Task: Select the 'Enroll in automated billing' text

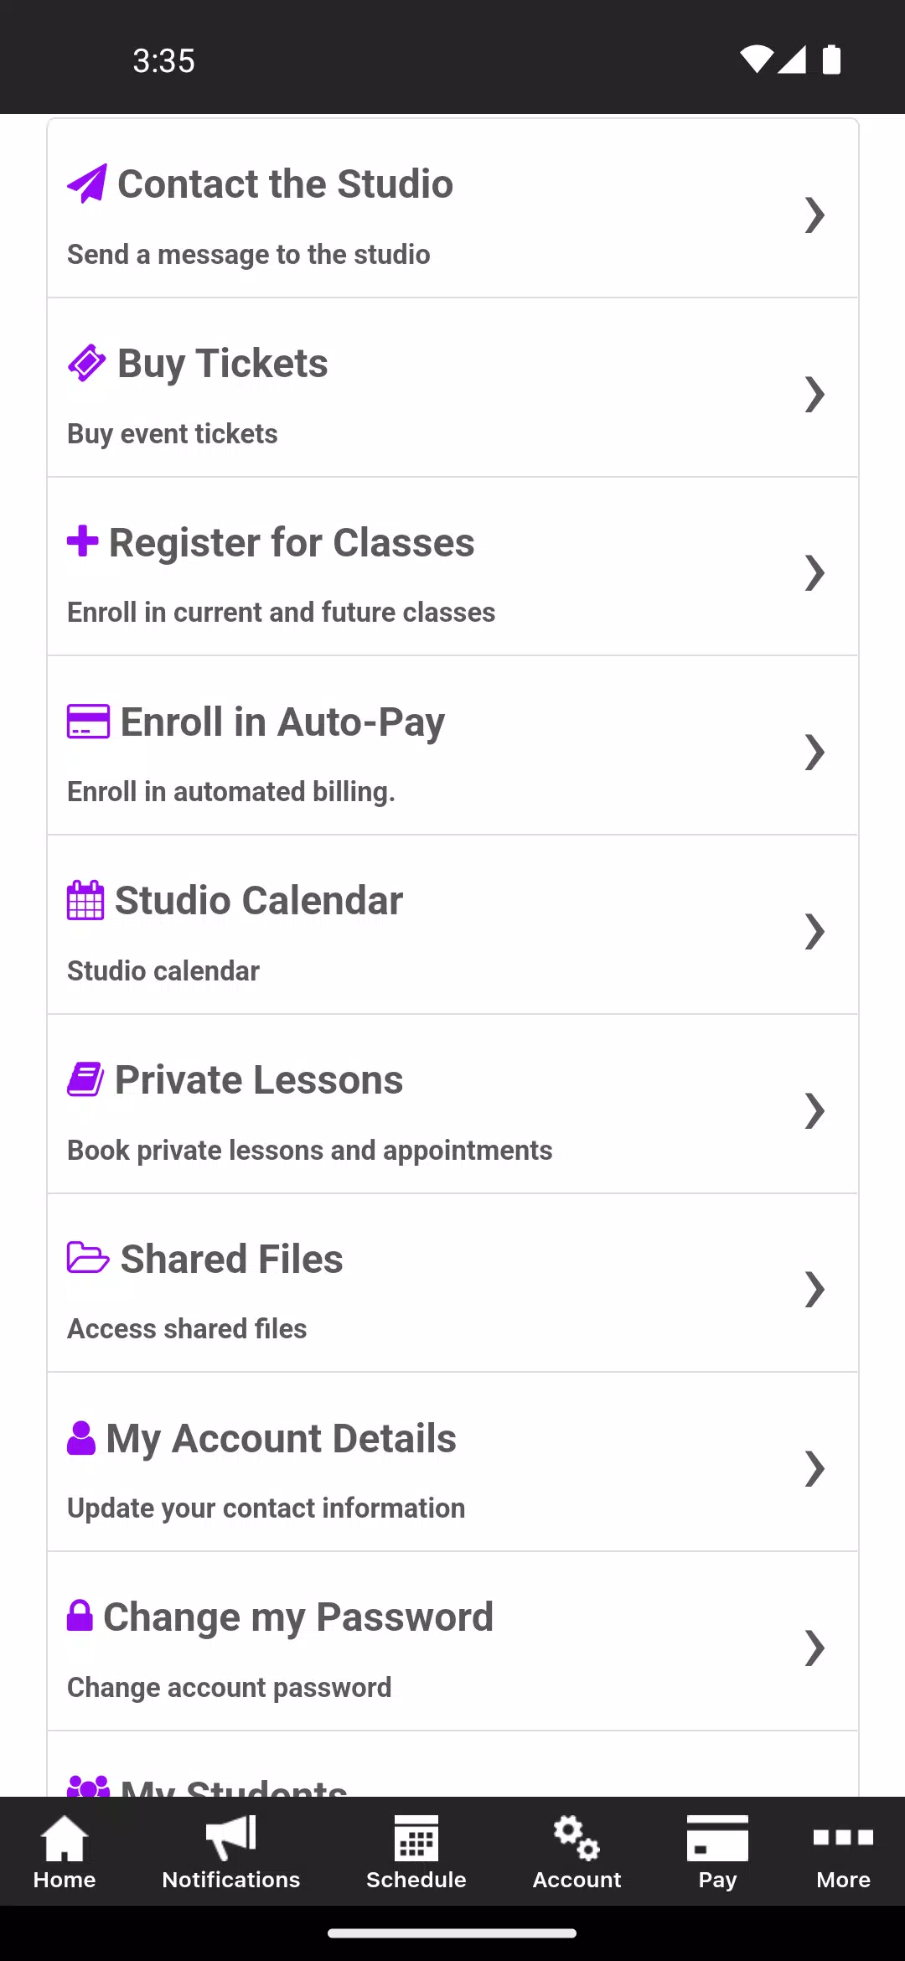Action: pos(231,792)
